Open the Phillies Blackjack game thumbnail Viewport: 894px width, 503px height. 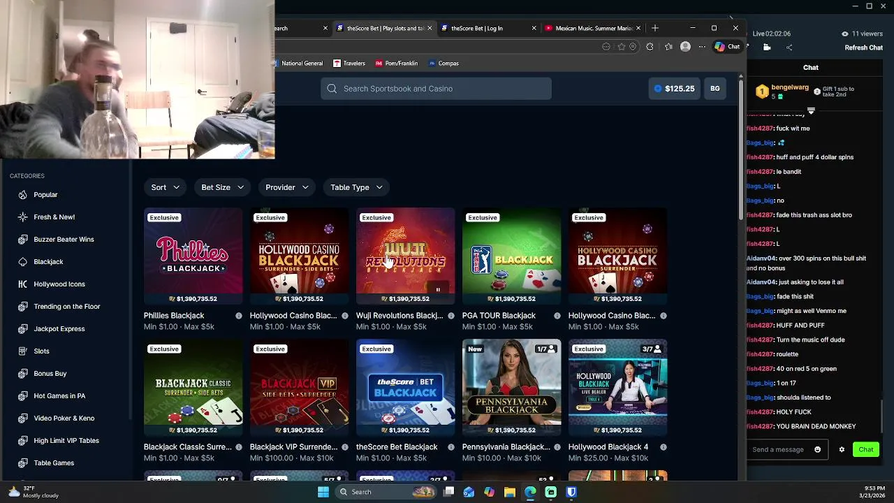pos(193,256)
